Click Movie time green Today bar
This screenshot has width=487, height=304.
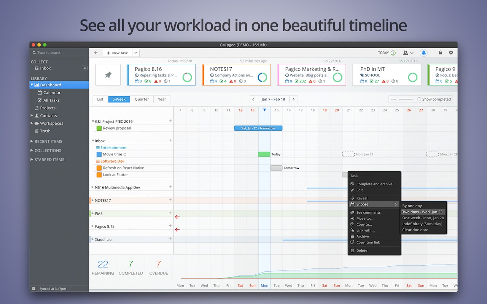tap(264, 154)
